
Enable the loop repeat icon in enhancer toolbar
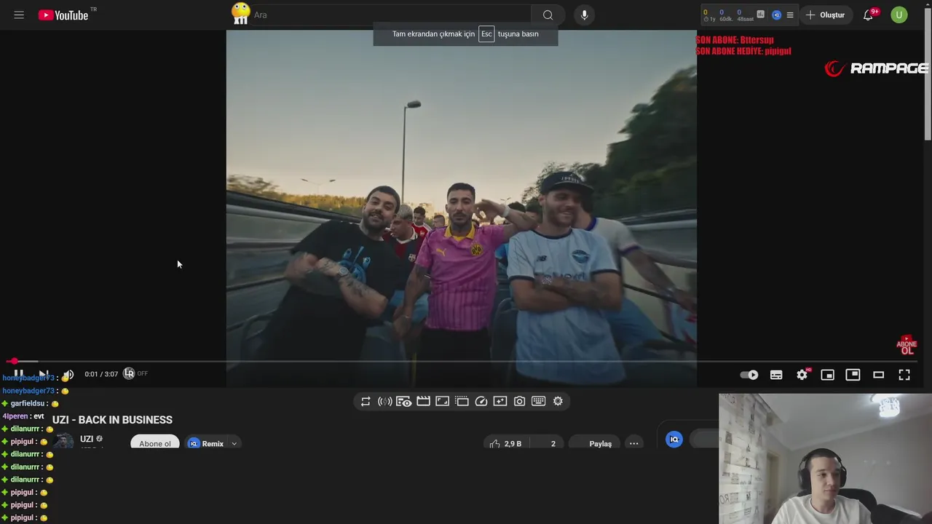(366, 401)
